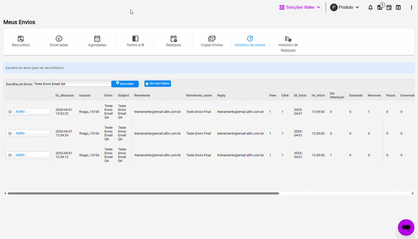Click the Usuario column header
418x239 pixels.
point(85,95)
